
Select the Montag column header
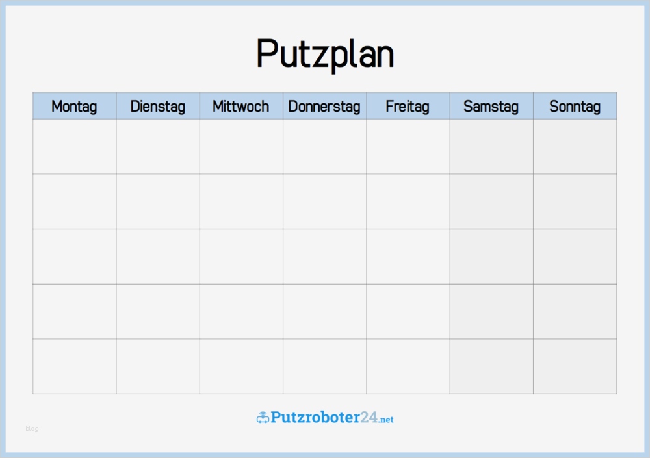(74, 106)
